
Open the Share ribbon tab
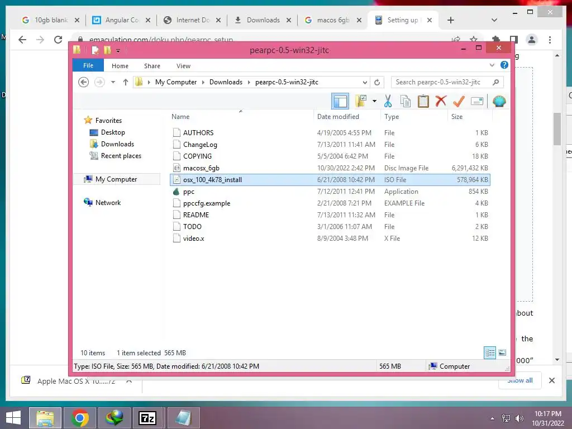pos(152,66)
